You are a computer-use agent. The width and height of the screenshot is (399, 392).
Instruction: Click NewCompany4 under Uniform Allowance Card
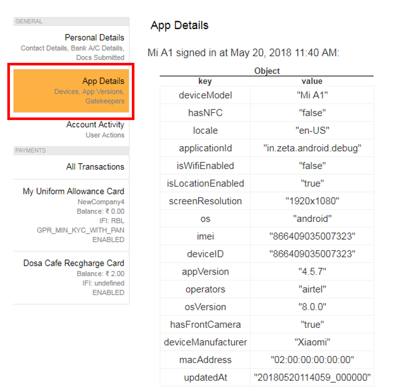pos(101,202)
